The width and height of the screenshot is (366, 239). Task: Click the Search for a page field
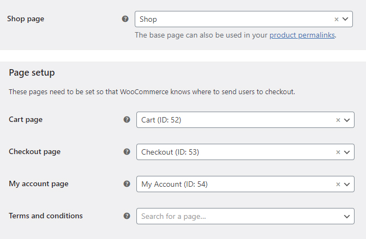(245, 216)
